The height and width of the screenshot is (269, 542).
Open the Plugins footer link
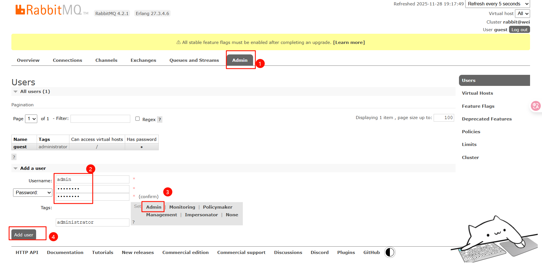346,253
